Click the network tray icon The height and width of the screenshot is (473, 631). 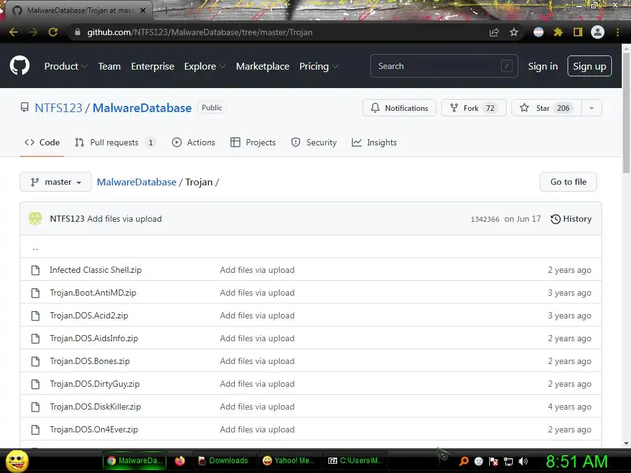click(x=508, y=461)
